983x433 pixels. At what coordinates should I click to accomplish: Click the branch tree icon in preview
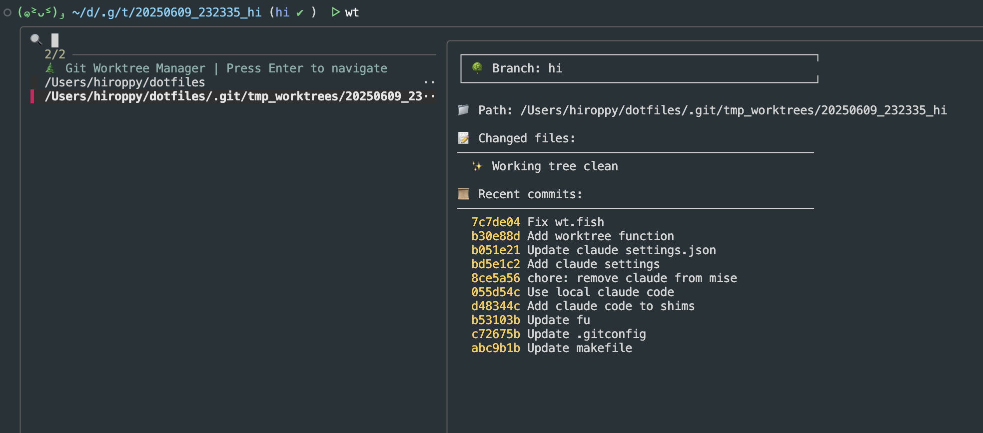click(477, 68)
